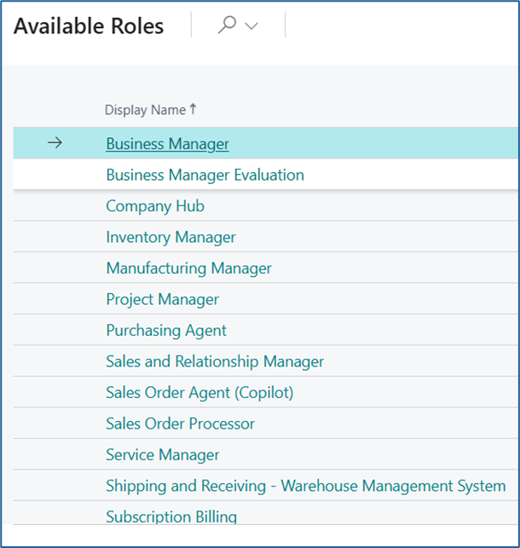The height and width of the screenshot is (548, 520).
Task: Pick Sales Order Agent (Copilot) role
Action: [x=199, y=393]
